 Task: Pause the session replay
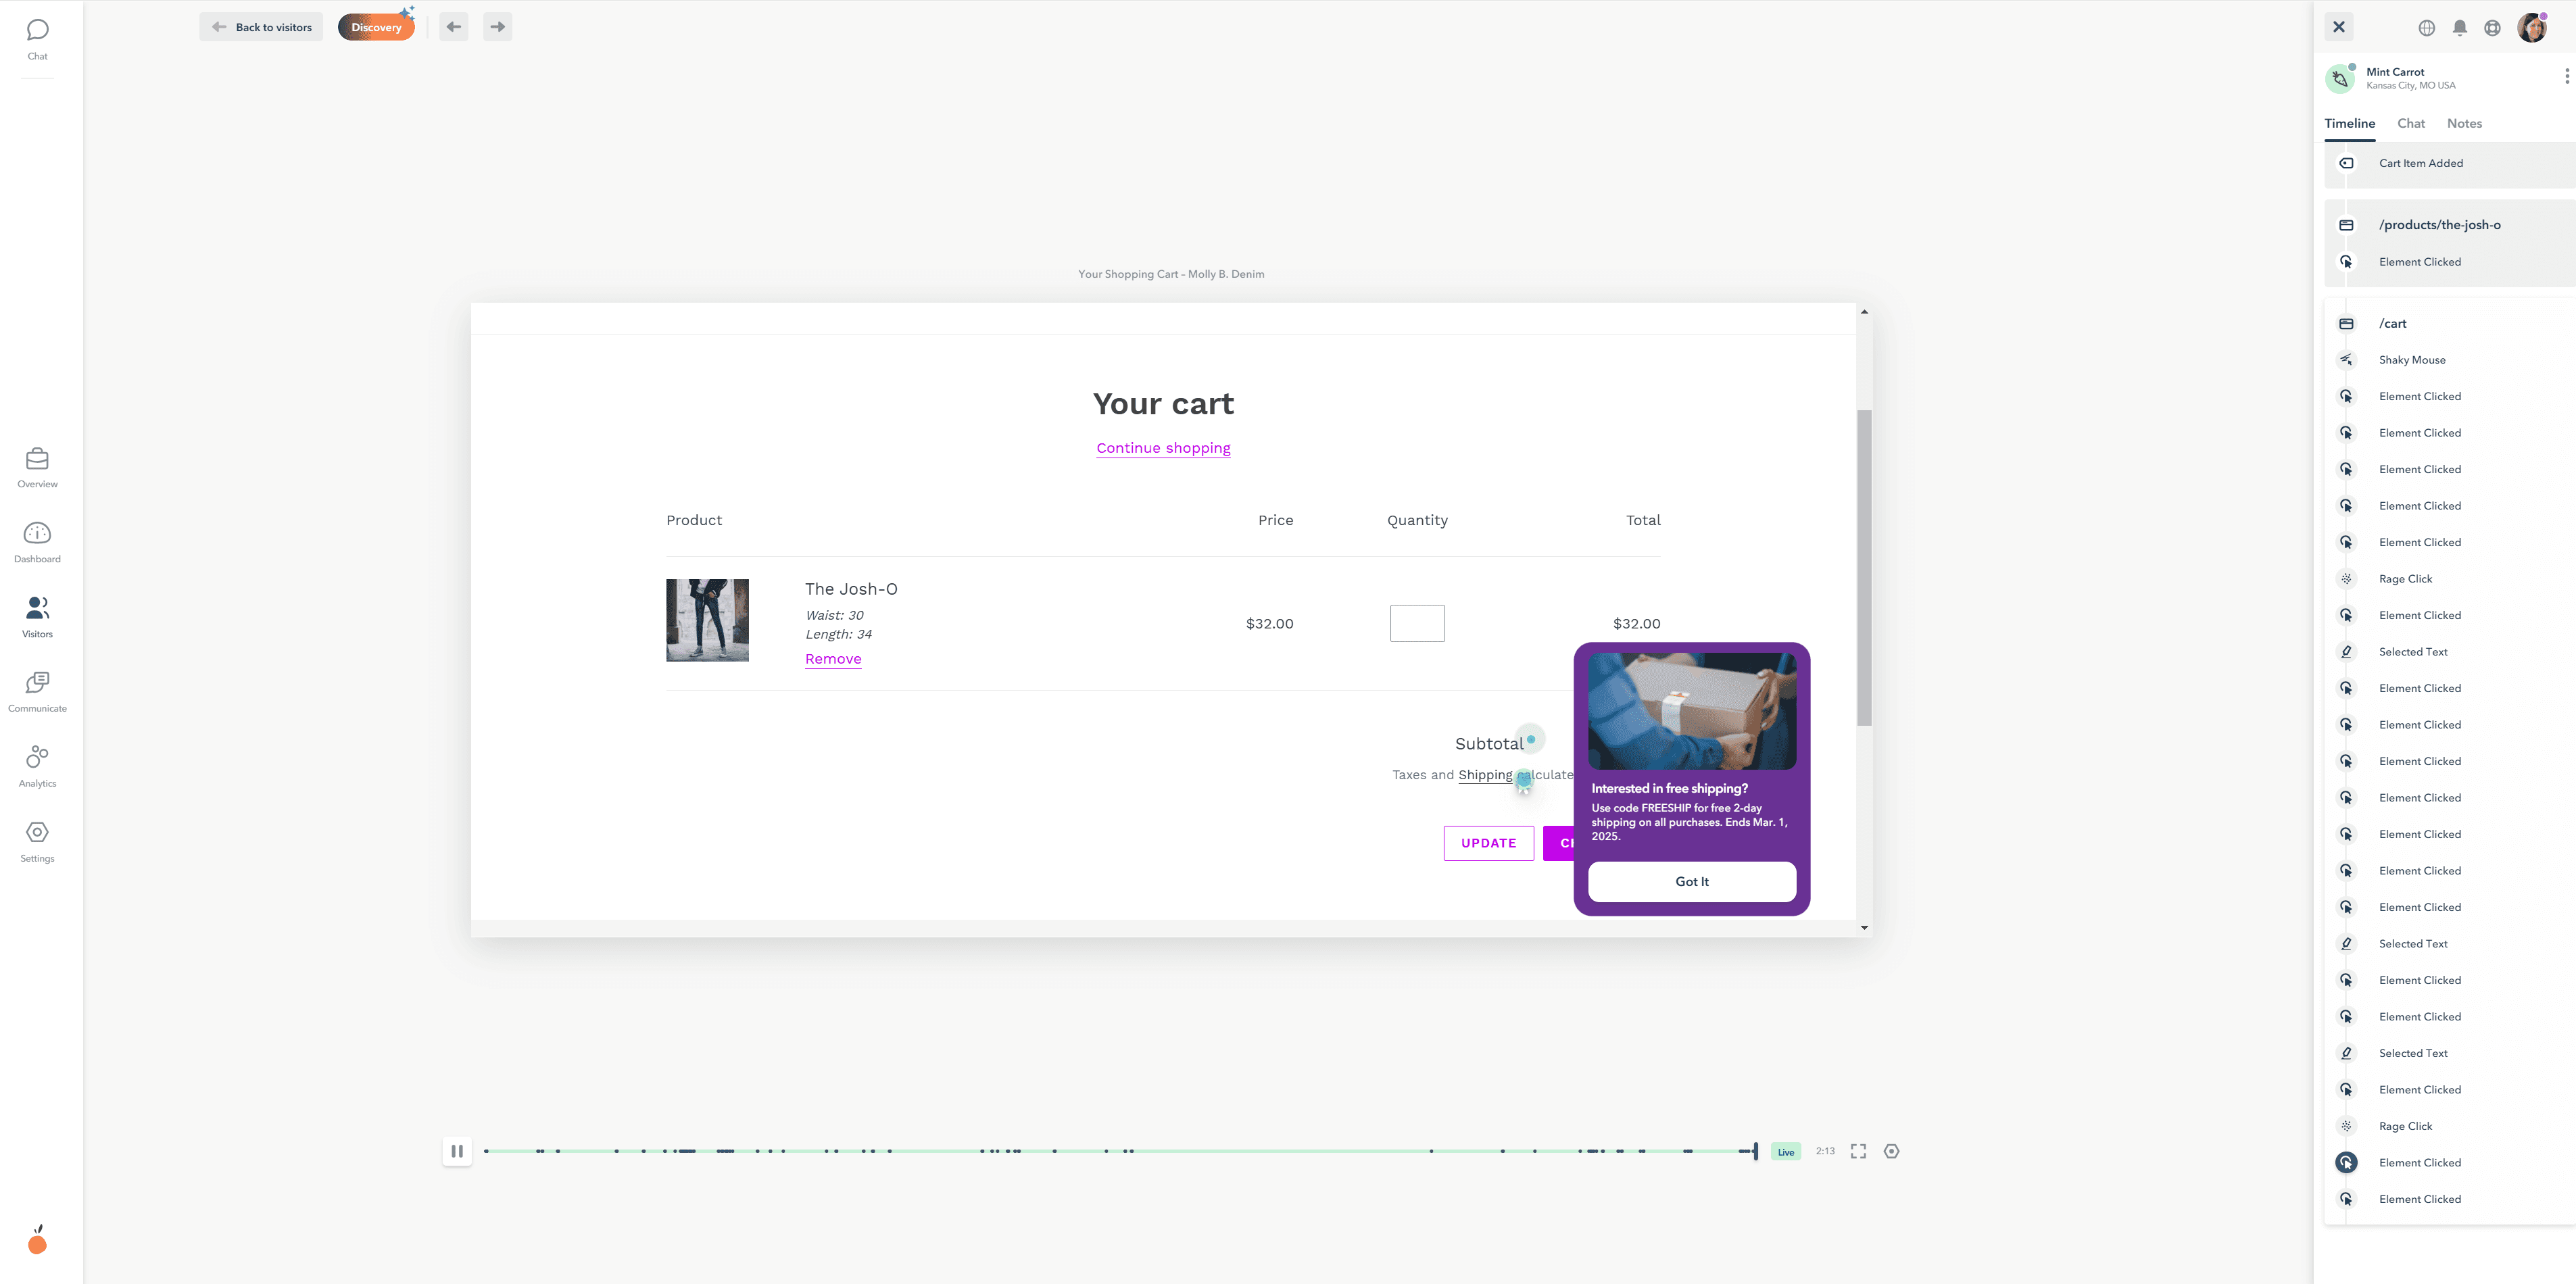(x=457, y=1151)
